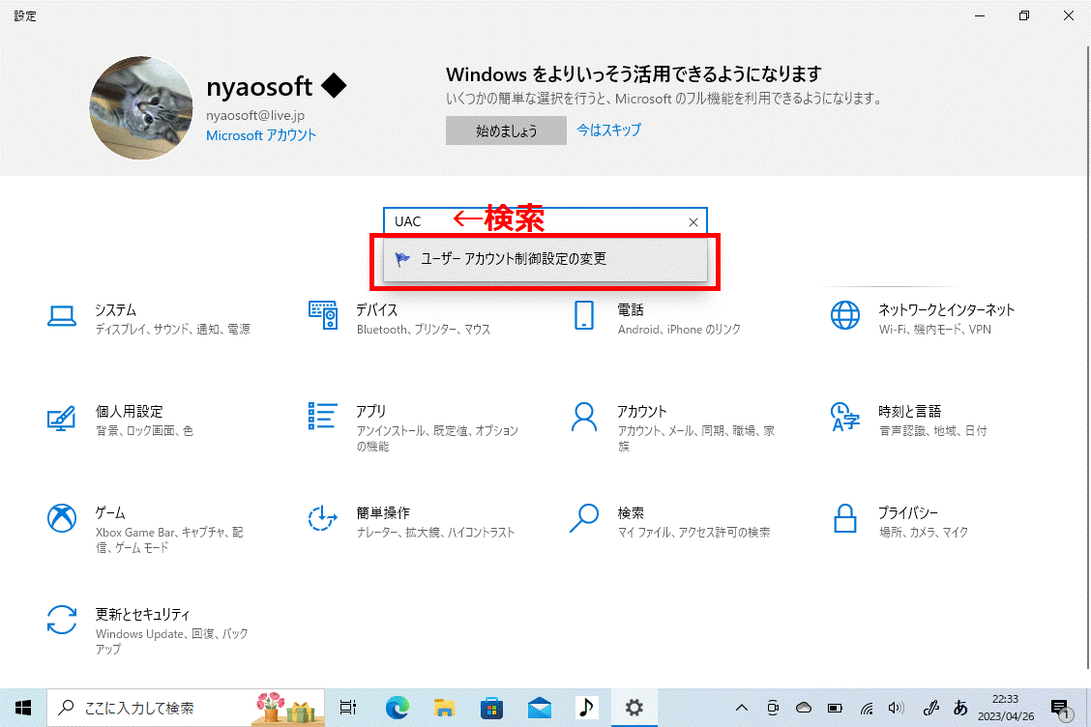This screenshot has height=727, width=1091.
Task: Open the System settings laptop icon
Action: [x=62, y=316]
